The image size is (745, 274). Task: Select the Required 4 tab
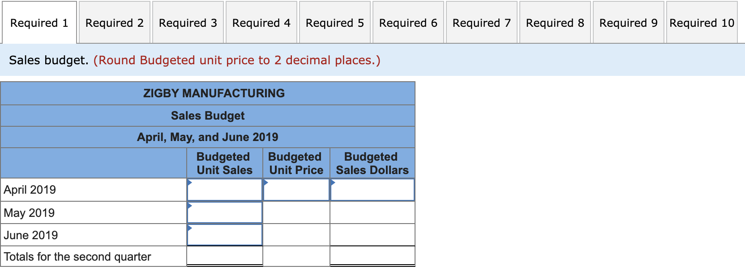click(x=261, y=22)
